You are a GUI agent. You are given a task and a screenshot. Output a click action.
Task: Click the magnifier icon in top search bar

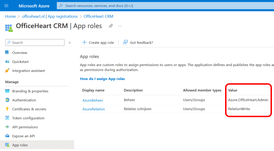click(61, 6)
